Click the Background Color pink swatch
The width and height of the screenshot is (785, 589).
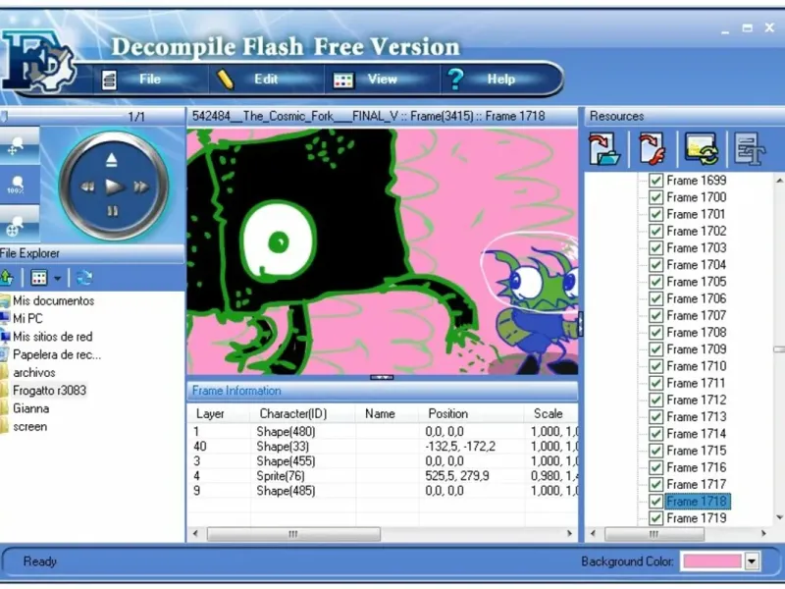coord(712,562)
